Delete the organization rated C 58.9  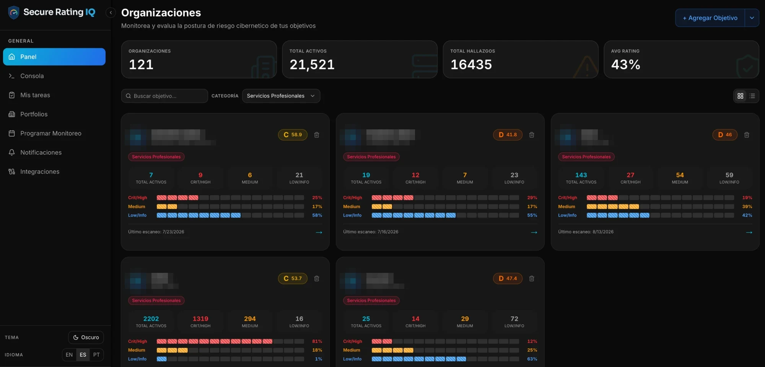317,135
